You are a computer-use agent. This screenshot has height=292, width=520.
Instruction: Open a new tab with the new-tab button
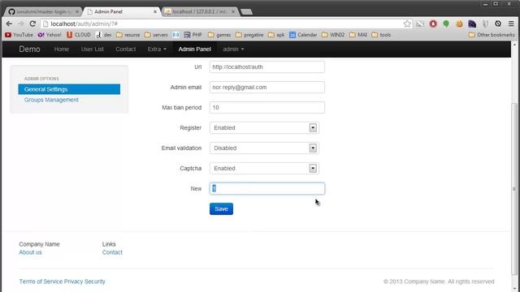[x=246, y=12]
